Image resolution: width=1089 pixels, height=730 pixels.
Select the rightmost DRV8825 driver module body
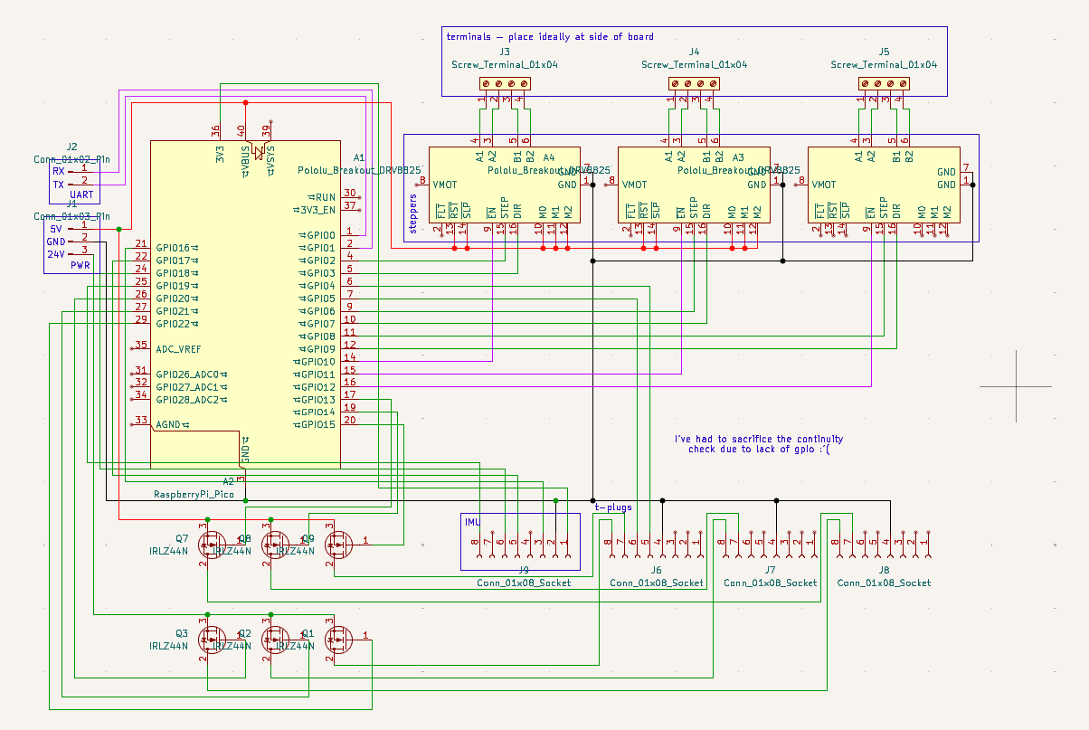point(884,185)
